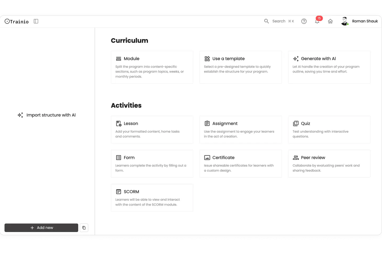Click the copy icon beside Add new
The height and width of the screenshot is (255, 382).
pyautogui.click(x=84, y=228)
